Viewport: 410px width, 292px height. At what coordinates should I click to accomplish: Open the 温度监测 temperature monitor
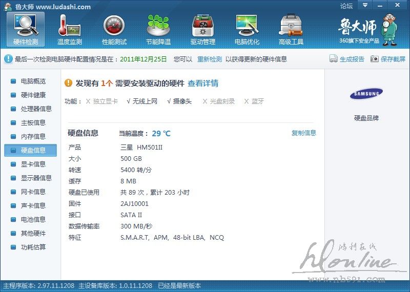70,29
